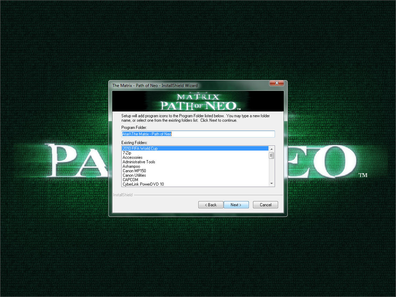Go back with the Back button

pos(211,205)
